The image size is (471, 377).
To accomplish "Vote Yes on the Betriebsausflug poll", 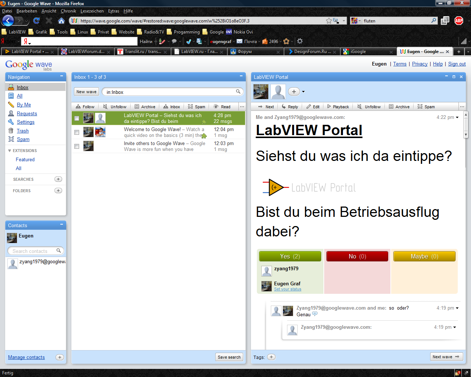I will coord(290,256).
